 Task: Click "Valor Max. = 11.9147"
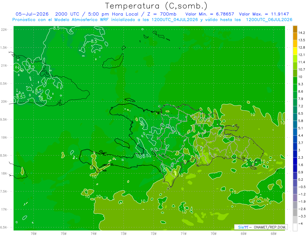click(264, 14)
